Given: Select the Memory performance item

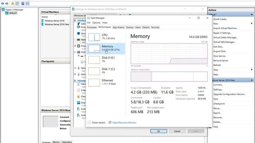Looking at the screenshot, I should tap(106, 48).
